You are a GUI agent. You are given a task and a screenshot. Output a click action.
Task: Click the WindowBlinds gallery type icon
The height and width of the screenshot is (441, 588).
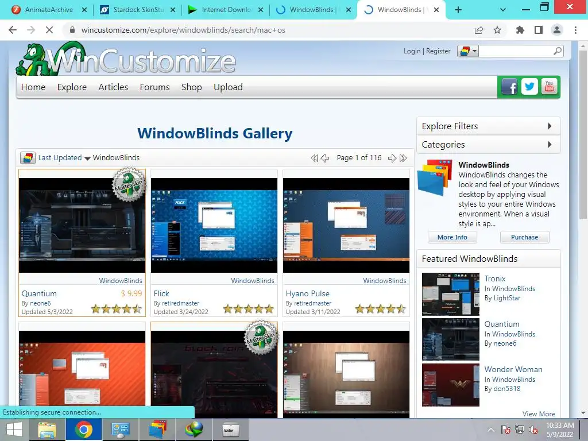pos(28,158)
